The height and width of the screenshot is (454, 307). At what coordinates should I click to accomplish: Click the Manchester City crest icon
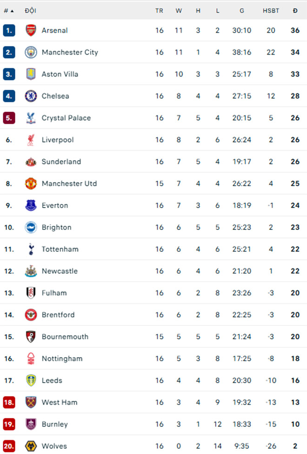(x=31, y=52)
